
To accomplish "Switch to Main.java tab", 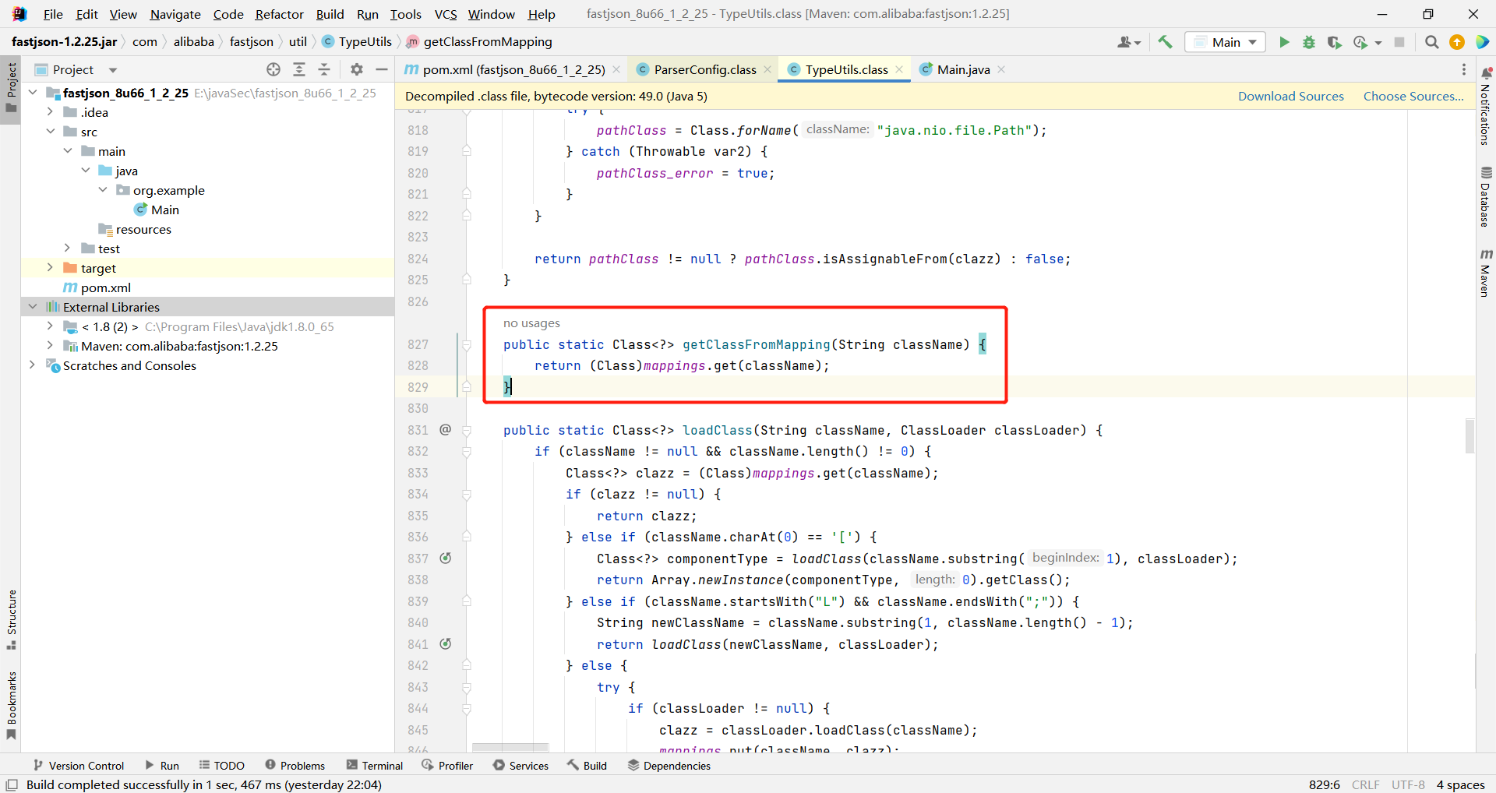I will [963, 69].
